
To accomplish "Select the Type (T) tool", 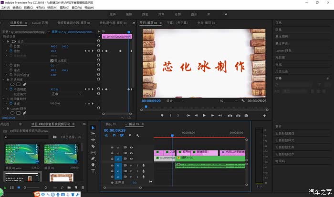I will (x=93, y=171).
